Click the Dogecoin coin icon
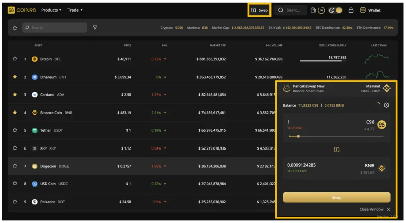Image resolution: width=406 pixels, height=223 pixels. (35, 166)
